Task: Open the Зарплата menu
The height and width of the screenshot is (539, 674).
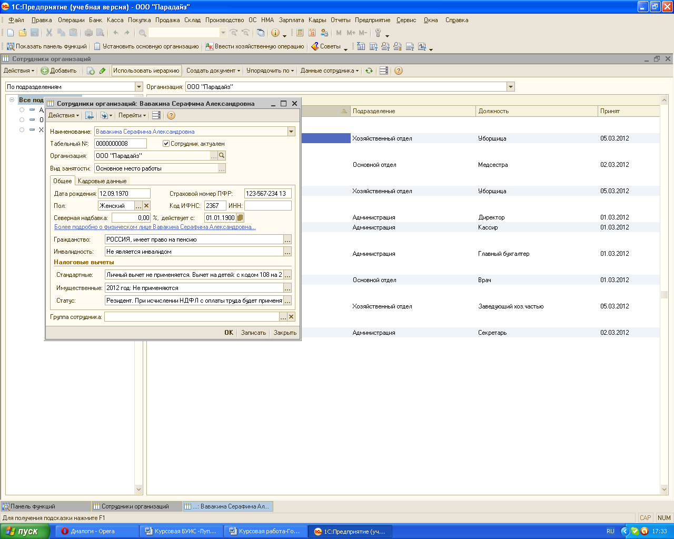Action: point(291,20)
